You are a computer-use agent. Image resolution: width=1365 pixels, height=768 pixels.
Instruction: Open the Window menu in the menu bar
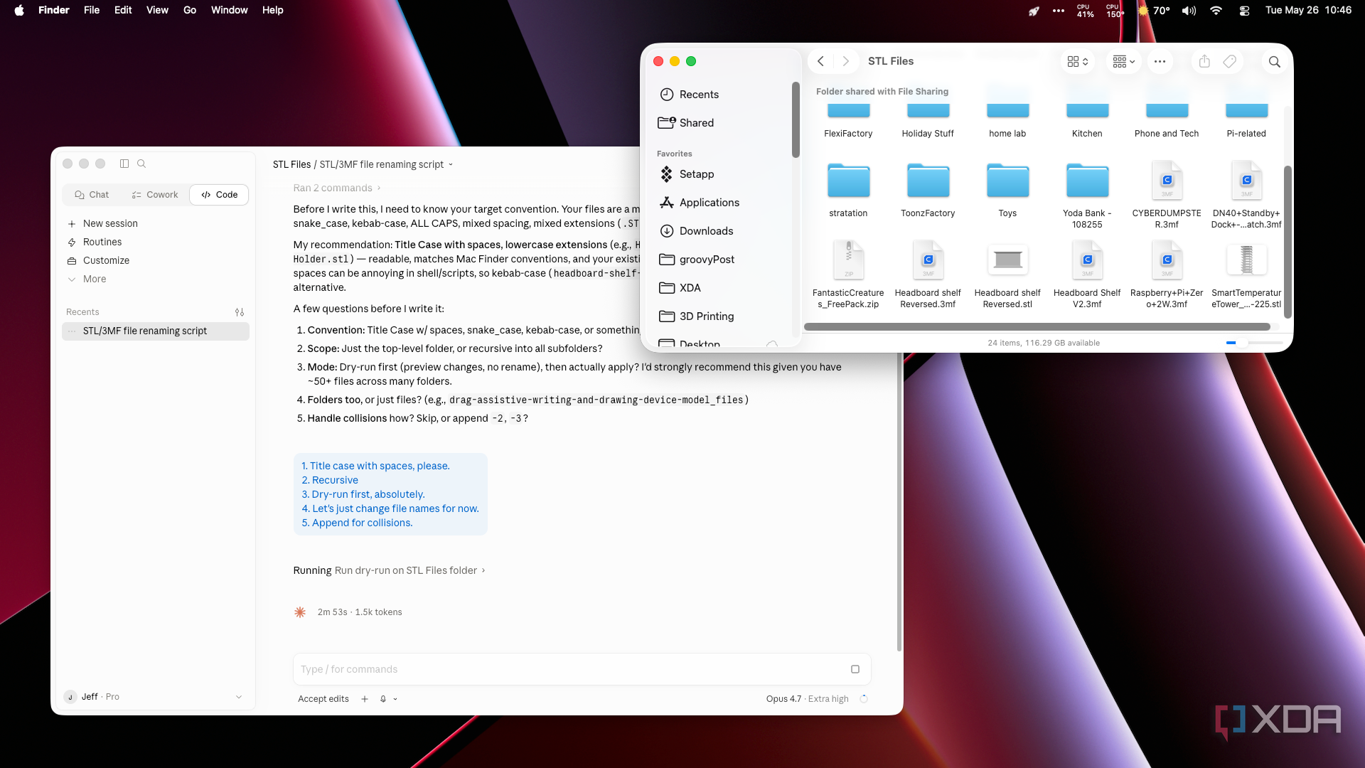point(229,10)
